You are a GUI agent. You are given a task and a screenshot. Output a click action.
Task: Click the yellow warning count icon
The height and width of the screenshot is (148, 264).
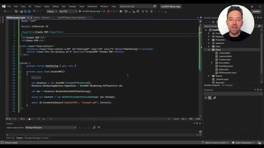click(29, 119)
